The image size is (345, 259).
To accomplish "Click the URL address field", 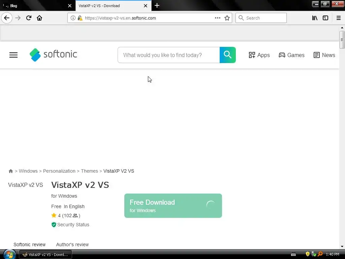I will pyautogui.click(x=150, y=18).
